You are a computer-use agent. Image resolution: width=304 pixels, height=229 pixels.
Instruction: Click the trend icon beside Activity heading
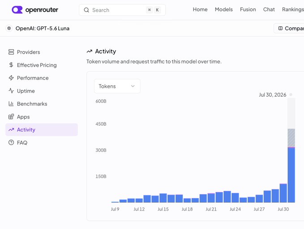click(x=90, y=51)
